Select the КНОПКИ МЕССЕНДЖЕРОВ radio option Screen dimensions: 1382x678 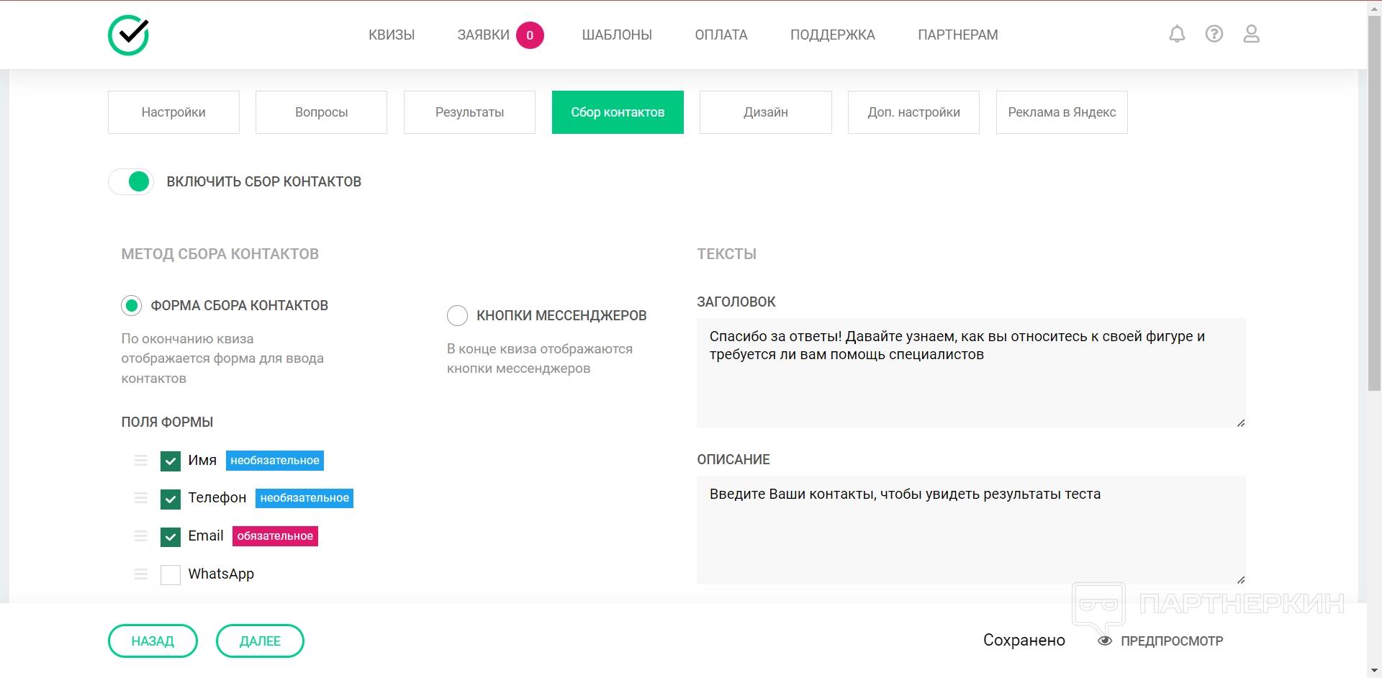click(x=458, y=315)
